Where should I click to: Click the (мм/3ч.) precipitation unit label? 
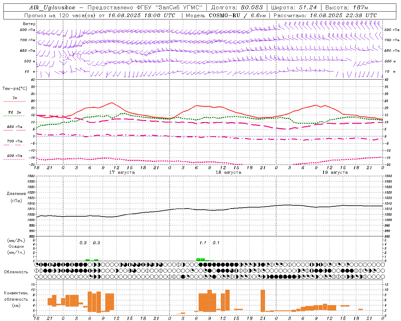pyautogui.click(x=16, y=240)
